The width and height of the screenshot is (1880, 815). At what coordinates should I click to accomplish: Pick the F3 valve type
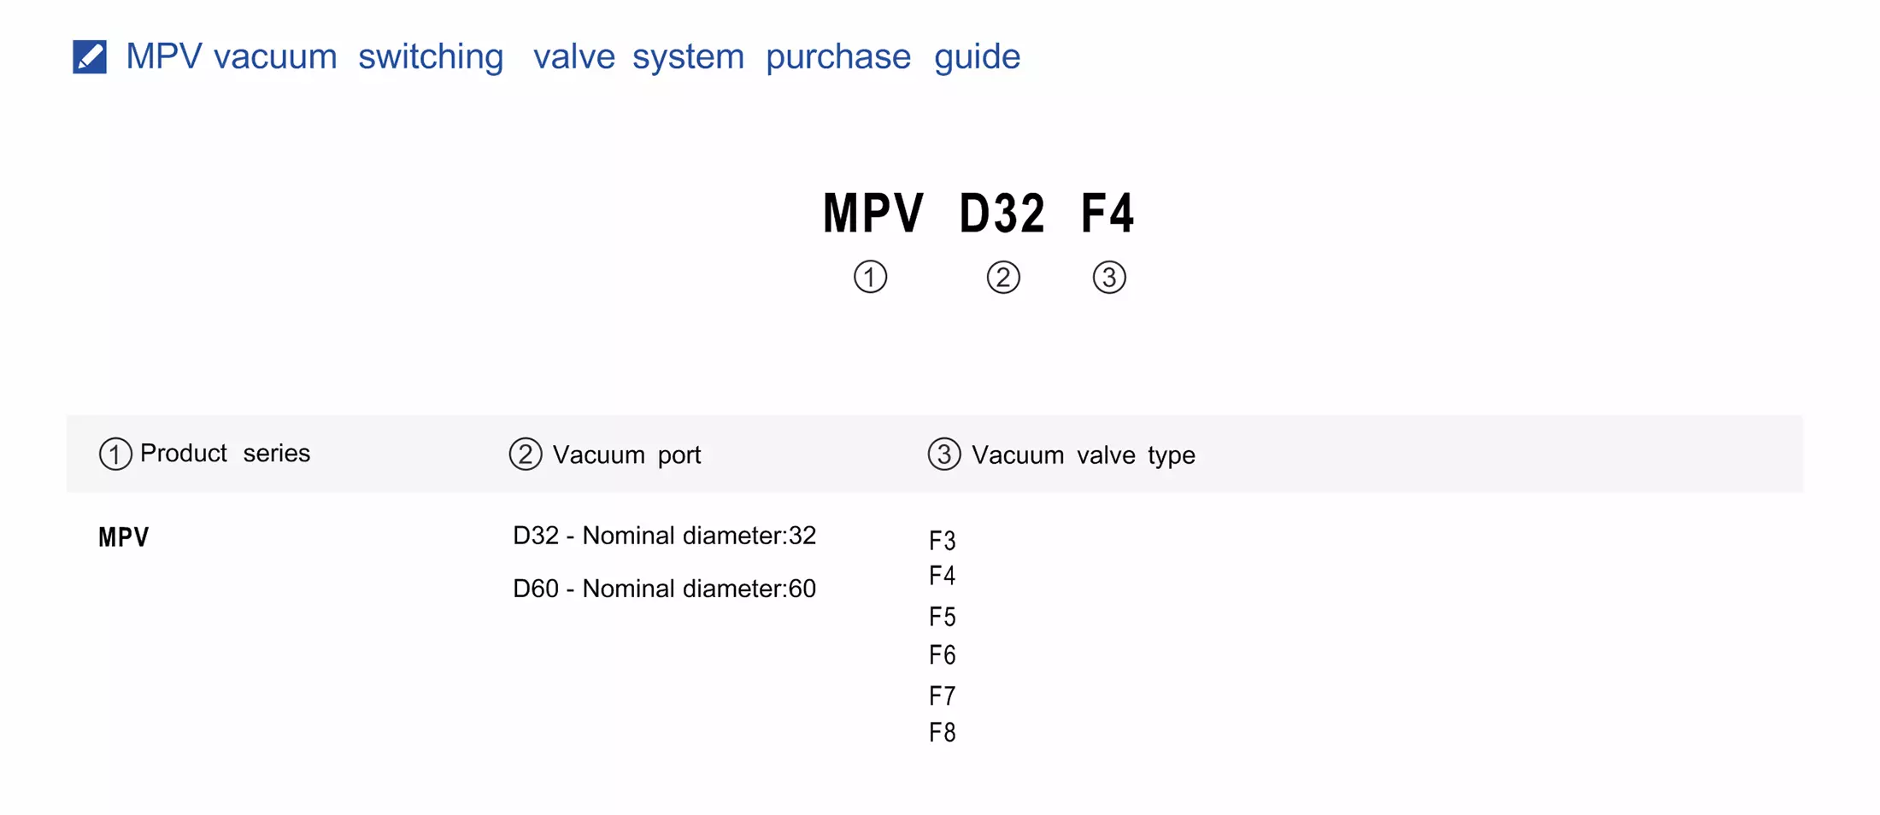coord(943,541)
